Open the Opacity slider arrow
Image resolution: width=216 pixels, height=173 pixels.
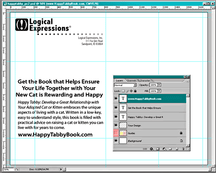[159, 85]
